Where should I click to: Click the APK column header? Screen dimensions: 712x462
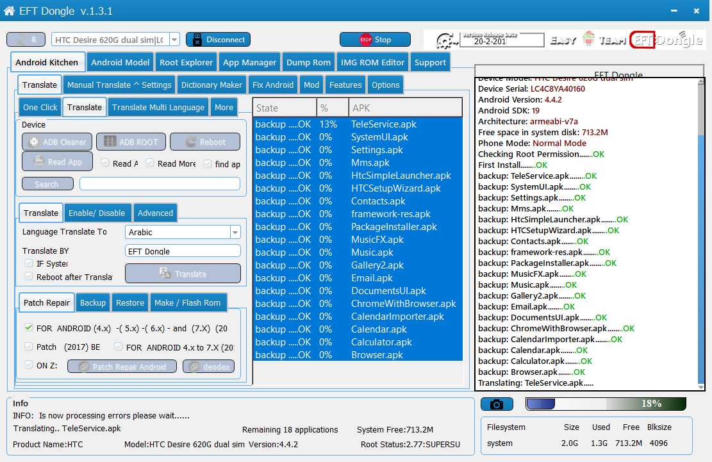[406, 108]
